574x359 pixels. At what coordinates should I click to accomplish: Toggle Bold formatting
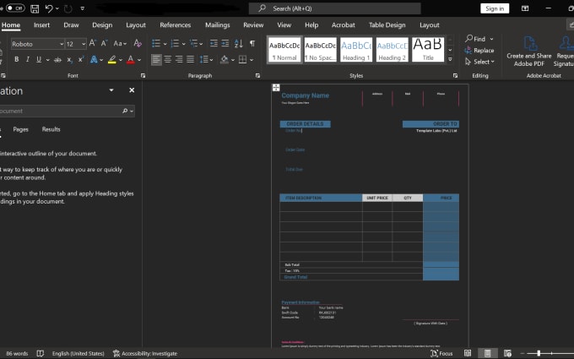[x=17, y=59]
